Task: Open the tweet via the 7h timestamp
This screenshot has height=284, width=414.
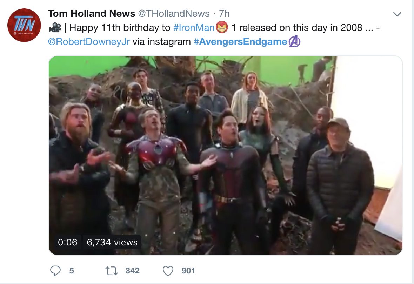Action: [224, 14]
